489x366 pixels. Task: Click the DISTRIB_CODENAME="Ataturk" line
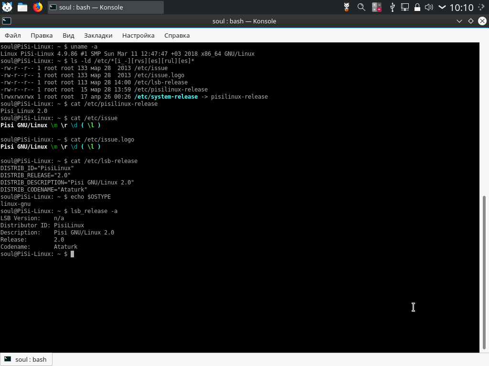point(43,190)
